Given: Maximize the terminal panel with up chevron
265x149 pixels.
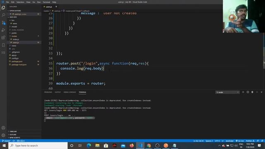Looking at the screenshot, I should 257,92.
